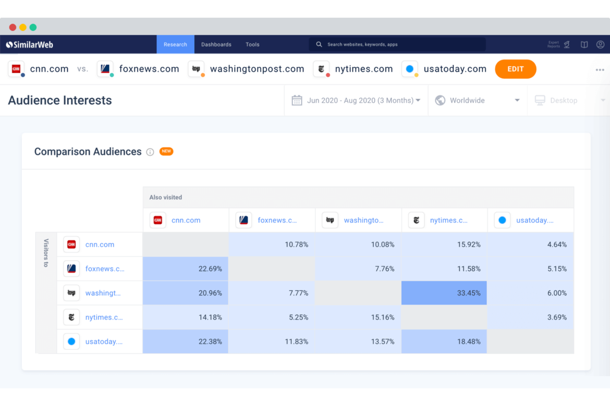Click the cnn.com logo in the compare bar

16,69
